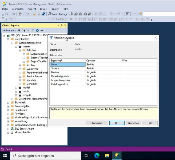Collapse the SQL server root node

[x=4, y=35]
